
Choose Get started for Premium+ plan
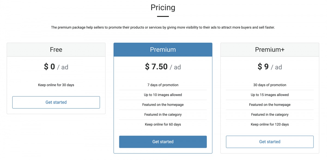pyautogui.click(x=270, y=142)
